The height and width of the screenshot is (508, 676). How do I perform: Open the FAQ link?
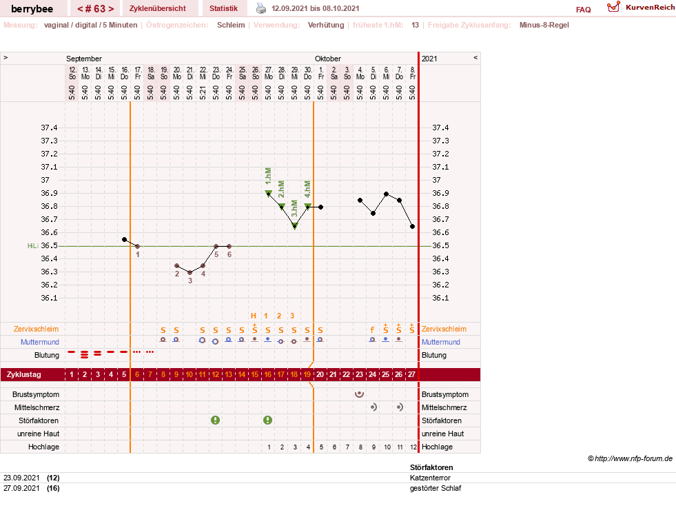(583, 10)
